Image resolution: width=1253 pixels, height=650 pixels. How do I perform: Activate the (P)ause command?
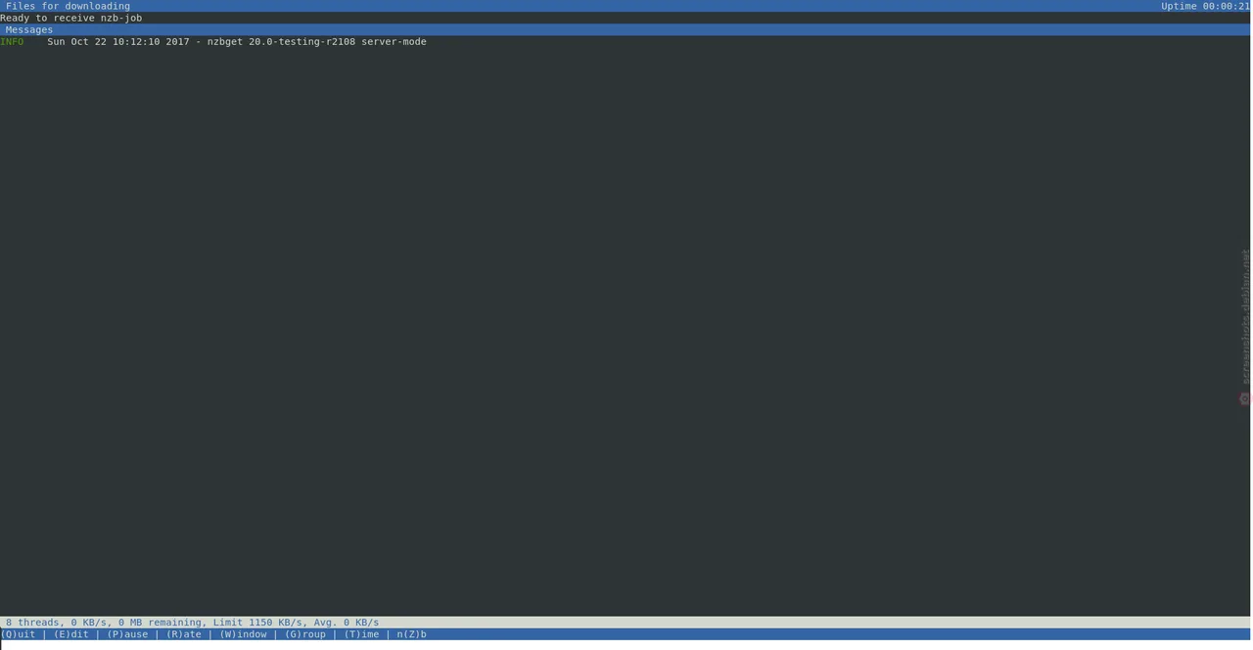click(127, 634)
